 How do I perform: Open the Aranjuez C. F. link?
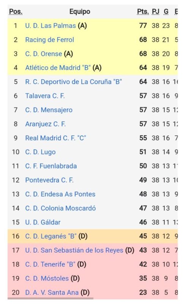pyautogui.click(x=45, y=124)
